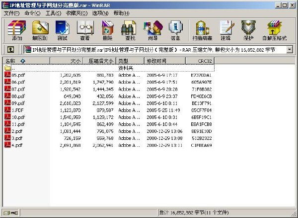Sort by the 压缩后大小 column header
The height and width of the screenshot is (218, 298).
(x=99, y=61)
